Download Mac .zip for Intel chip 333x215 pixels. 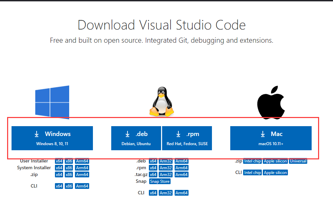click(x=253, y=161)
